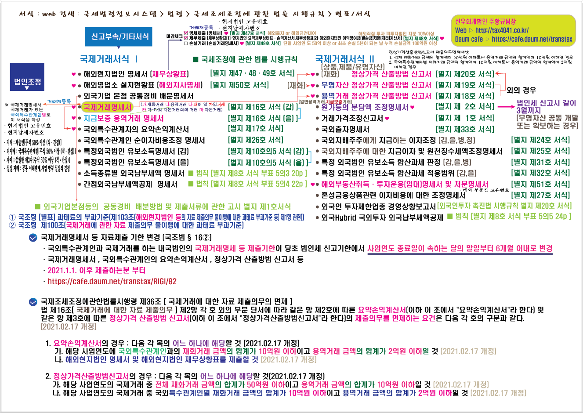Select 소득종류별 외국납부세액 명세서

[134, 173]
